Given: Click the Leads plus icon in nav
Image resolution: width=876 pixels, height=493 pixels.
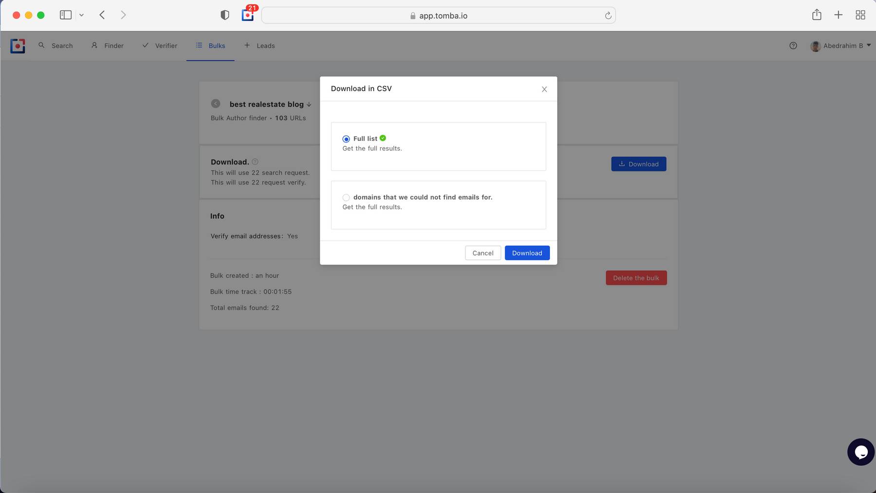Looking at the screenshot, I should point(247,45).
